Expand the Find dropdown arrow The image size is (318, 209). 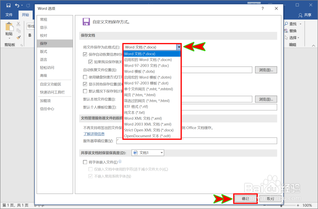(301, 24)
